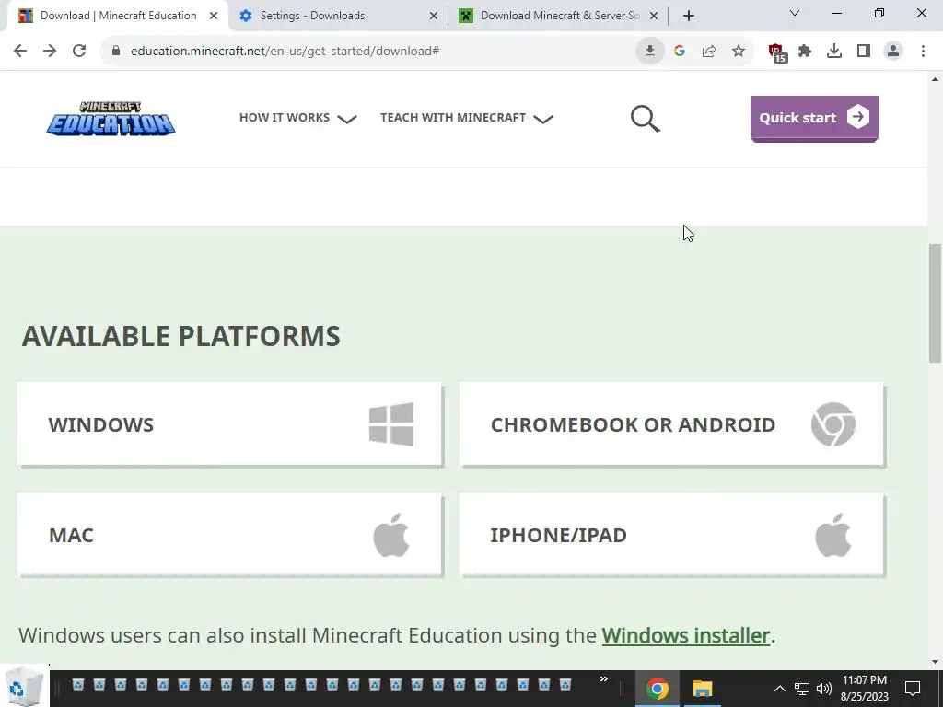Image resolution: width=943 pixels, height=707 pixels.
Task: Open a new browser tab
Action: (689, 16)
